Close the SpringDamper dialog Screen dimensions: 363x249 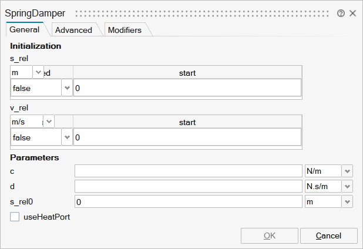tap(352, 13)
